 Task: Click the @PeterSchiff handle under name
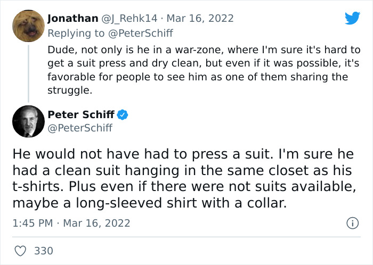80,128
